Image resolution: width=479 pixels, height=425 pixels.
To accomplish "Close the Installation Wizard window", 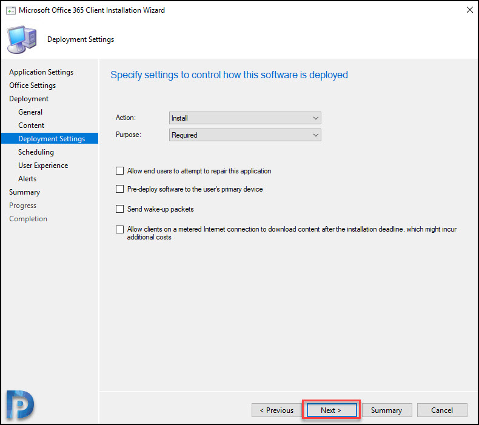I will pyautogui.click(x=469, y=10).
